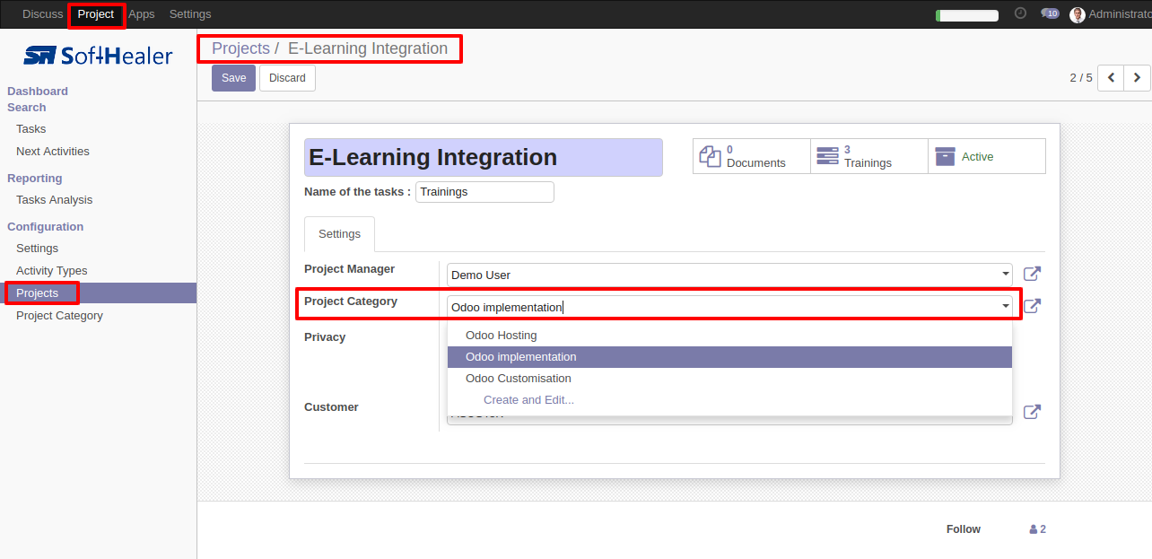The height and width of the screenshot is (559, 1152).
Task: Open the messages chat icon with 10 badge
Action: (1050, 13)
